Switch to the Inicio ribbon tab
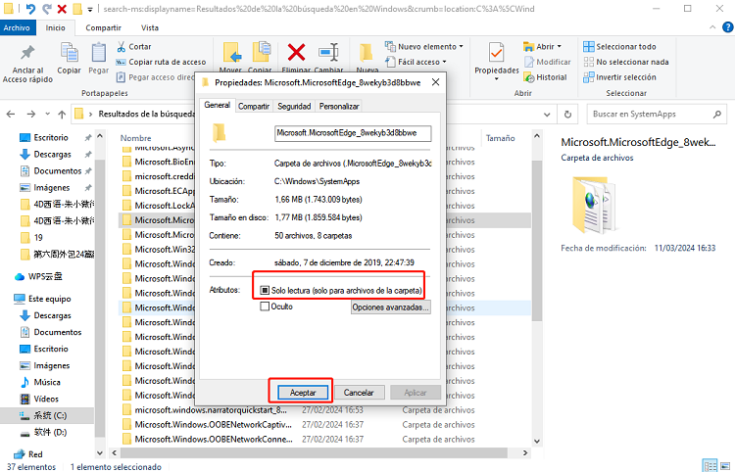735x472 pixels. 55,27
